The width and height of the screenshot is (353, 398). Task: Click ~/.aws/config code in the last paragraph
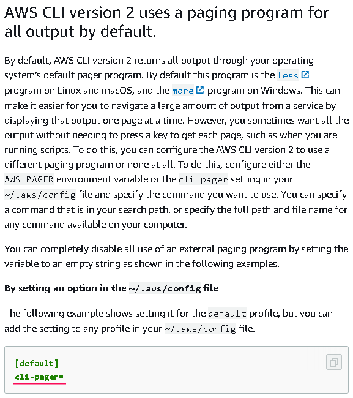coord(200,329)
